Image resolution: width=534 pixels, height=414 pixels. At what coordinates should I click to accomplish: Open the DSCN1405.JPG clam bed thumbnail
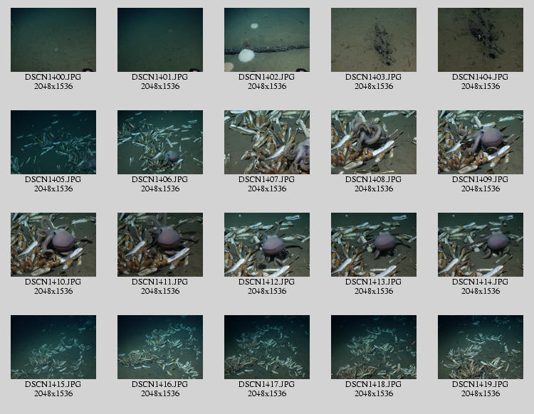coord(53,142)
